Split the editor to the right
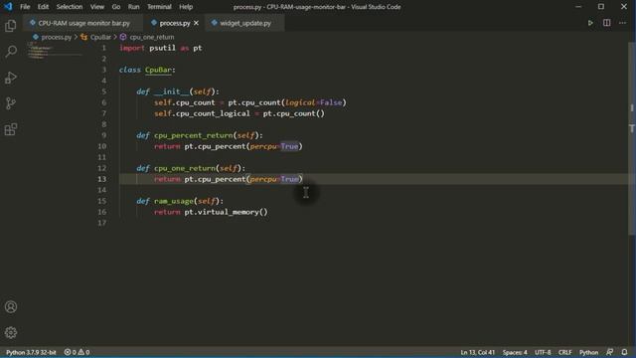 [x=606, y=23]
